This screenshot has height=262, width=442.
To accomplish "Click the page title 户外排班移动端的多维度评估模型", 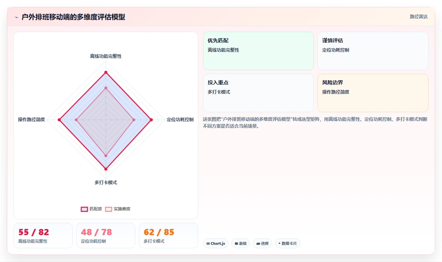I will tap(73, 17).
